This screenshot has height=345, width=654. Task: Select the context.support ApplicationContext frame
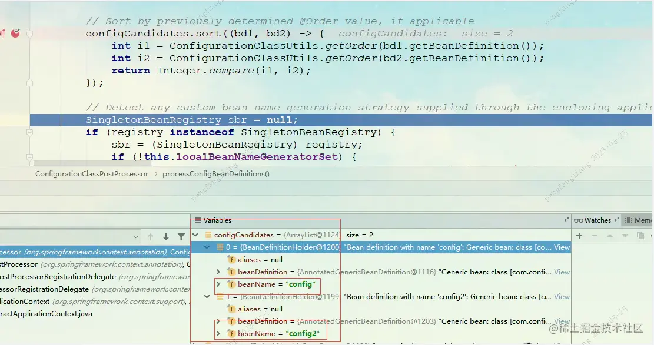(x=95, y=302)
